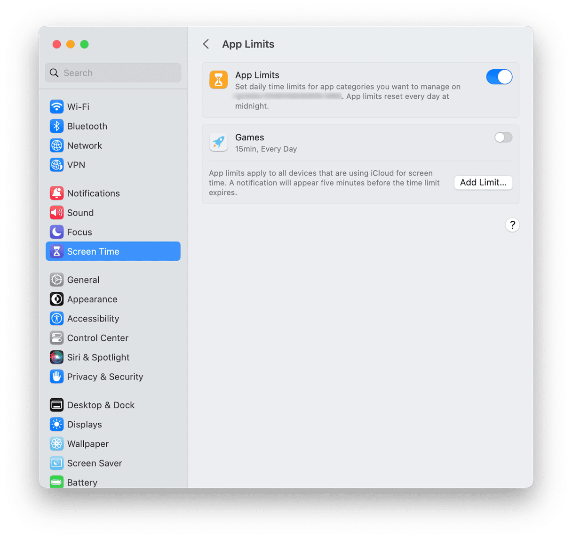The height and width of the screenshot is (539, 572).
Task: Click the Desktop & Dock icon
Action: [56, 405]
